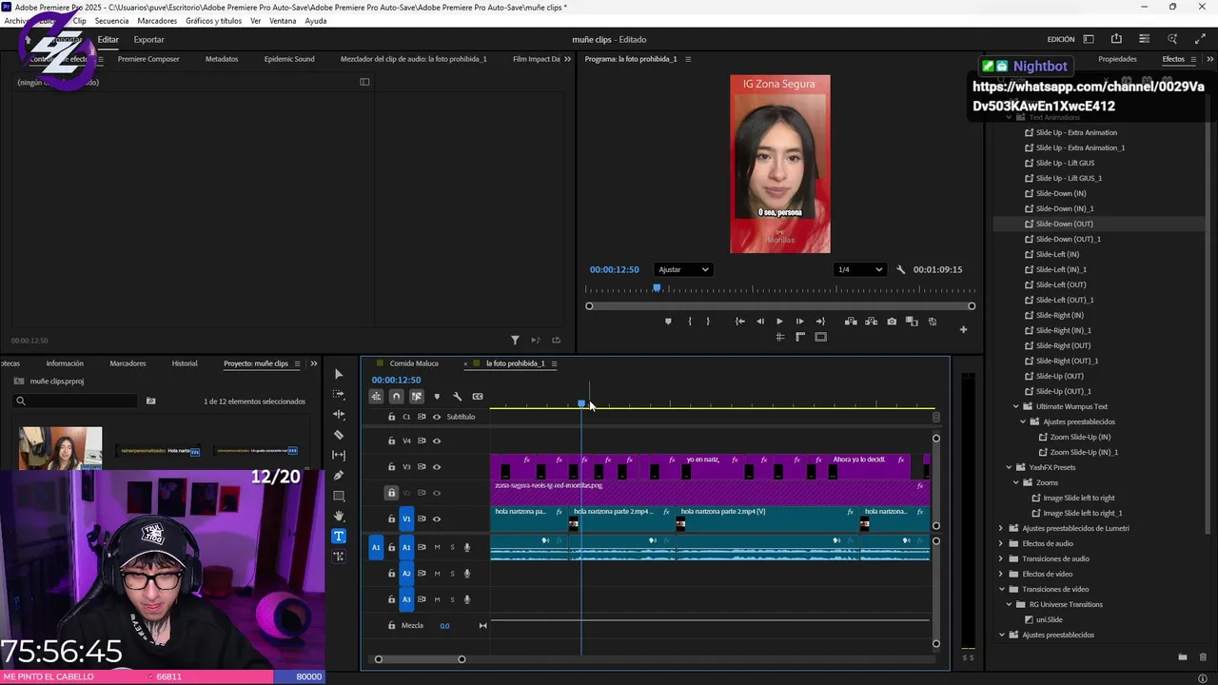Open the workspaces icon in top bar
The width and height of the screenshot is (1218, 685).
pyautogui.click(x=1089, y=40)
